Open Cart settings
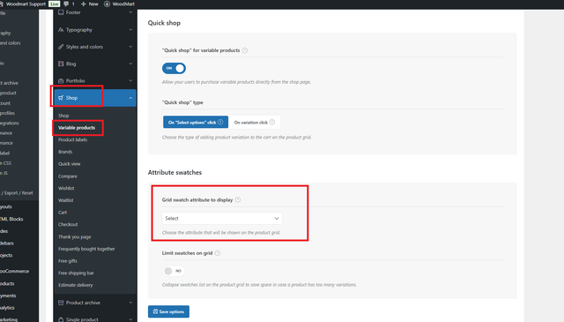 coord(63,213)
